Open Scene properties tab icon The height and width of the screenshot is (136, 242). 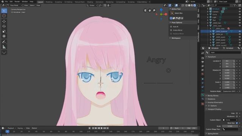point(203,70)
